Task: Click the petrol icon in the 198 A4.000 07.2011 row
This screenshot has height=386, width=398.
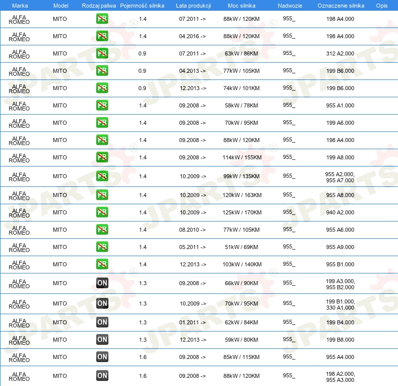Action: 102,19
